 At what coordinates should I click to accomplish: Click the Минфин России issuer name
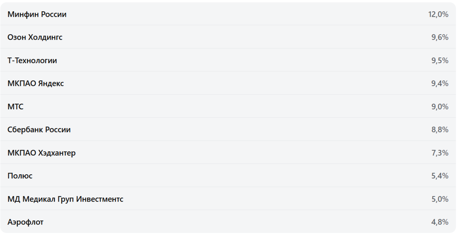37,14
